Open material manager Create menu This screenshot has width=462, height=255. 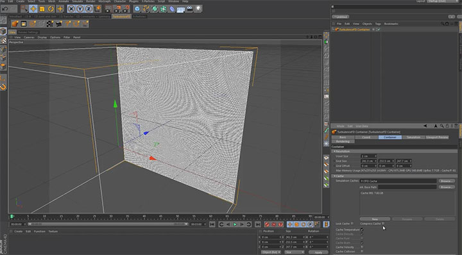click(x=18, y=231)
